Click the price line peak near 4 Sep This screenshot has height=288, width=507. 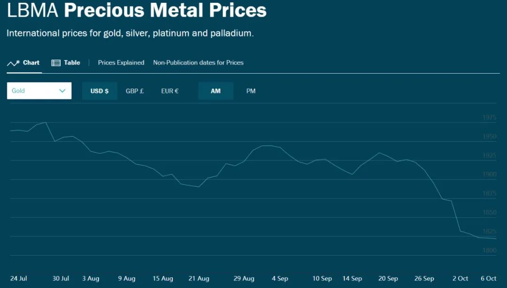click(x=267, y=146)
